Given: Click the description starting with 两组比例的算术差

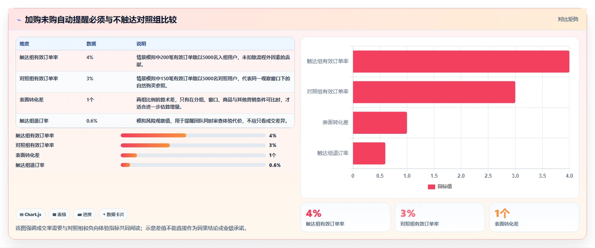Looking at the screenshot, I should pyautogui.click(x=213, y=103).
